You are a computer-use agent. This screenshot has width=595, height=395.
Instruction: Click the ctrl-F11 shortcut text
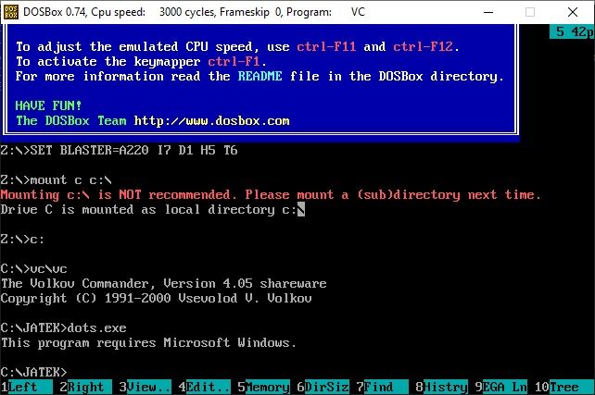(326, 46)
